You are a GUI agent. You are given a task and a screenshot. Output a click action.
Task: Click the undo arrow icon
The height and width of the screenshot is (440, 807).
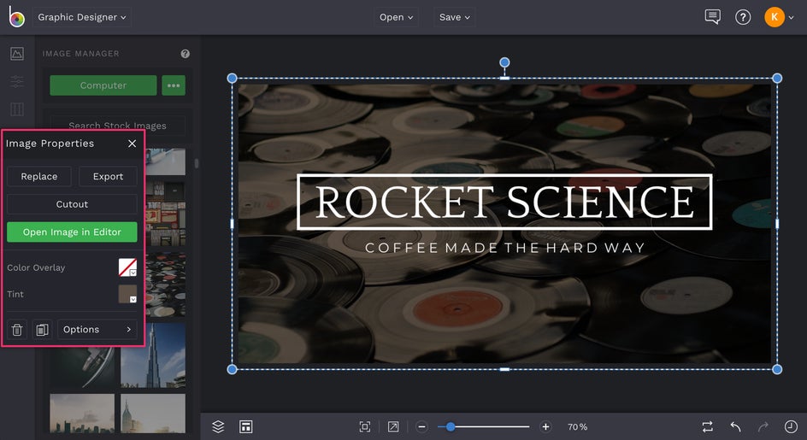[735, 426]
